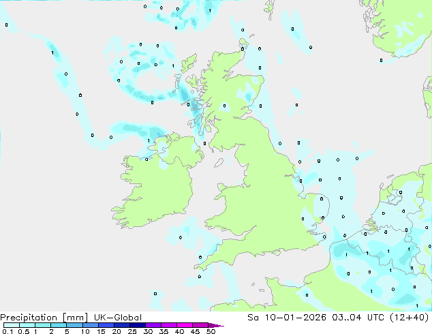
Task: Click the 0.1 mm legend color swatch
Action: click(12, 325)
